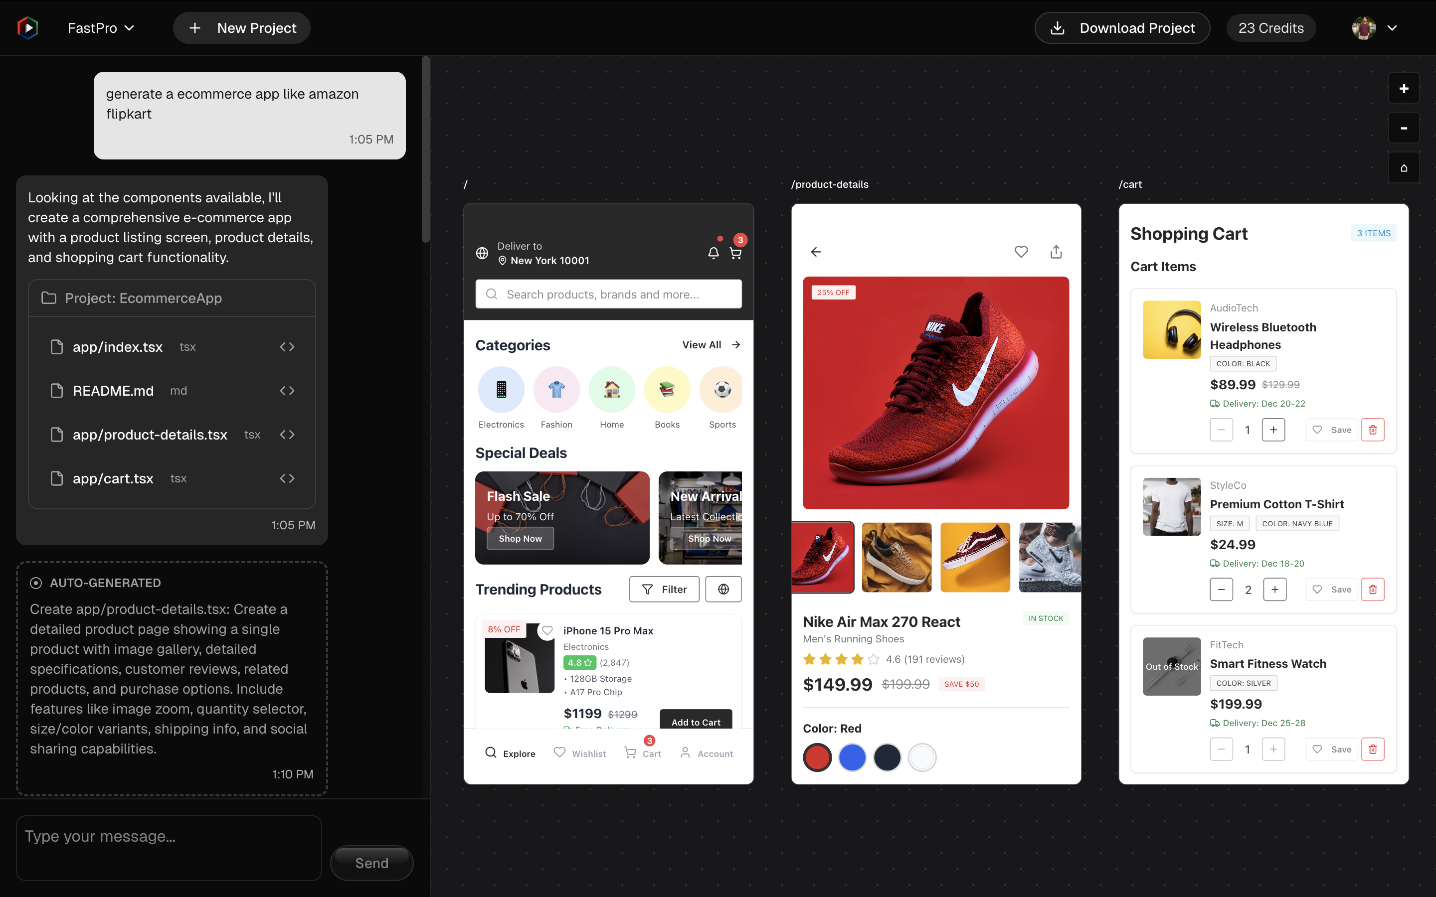The width and height of the screenshot is (1436, 897).
Task: Choose blue color swatch
Action: tap(852, 757)
